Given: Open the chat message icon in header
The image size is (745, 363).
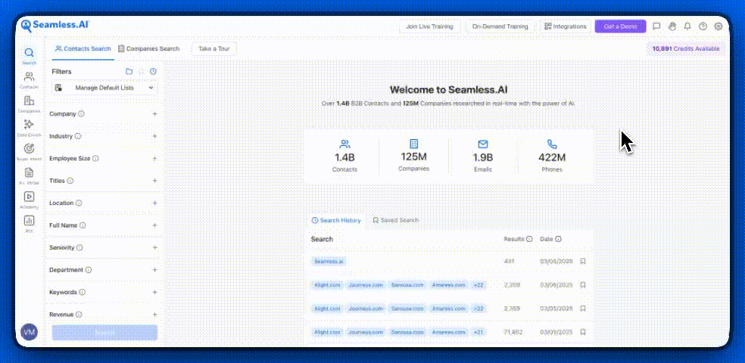Looking at the screenshot, I should [x=656, y=26].
